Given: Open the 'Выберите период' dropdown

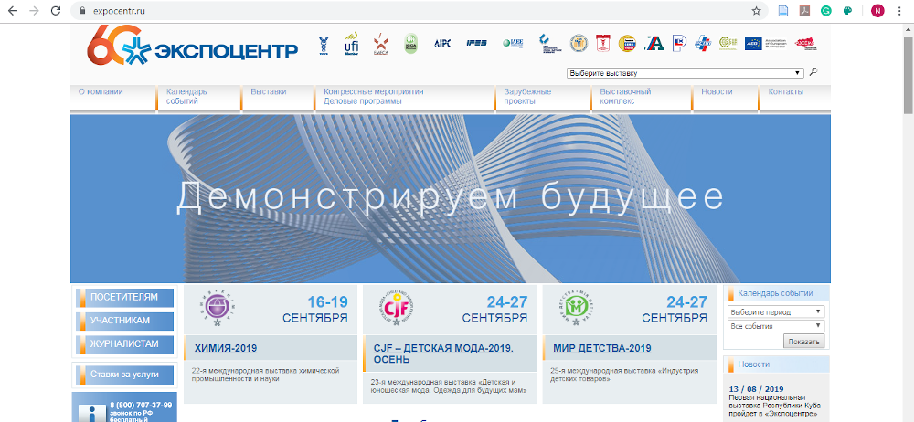Looking at the screenshot, I should click(776, 311).
